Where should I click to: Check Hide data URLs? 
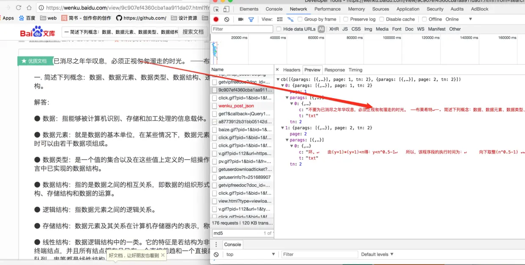[x=279, y=29]
